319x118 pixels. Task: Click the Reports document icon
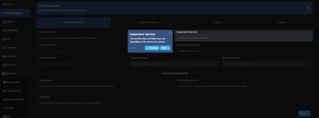point(4,22)
